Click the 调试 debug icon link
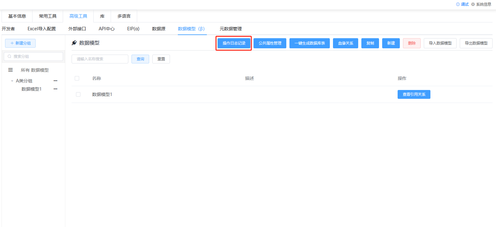Screen dimensions: 496x227 [x=462, y=4]
